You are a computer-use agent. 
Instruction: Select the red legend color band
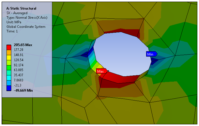click(x=9, y=47)
